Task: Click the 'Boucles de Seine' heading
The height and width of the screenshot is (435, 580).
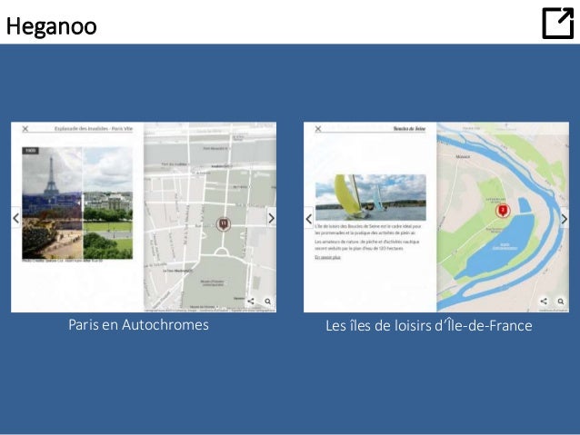Action: 409,129
